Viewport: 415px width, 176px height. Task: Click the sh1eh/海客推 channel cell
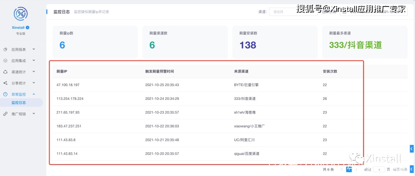245,112
